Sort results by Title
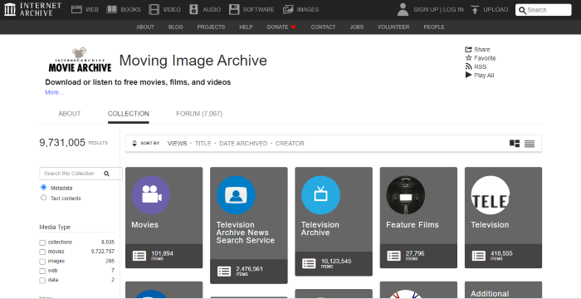This screenshot has height=299, width=581. click(x=203, y=143)
